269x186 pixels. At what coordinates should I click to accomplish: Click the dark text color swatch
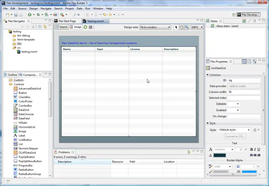coord(220,155)
